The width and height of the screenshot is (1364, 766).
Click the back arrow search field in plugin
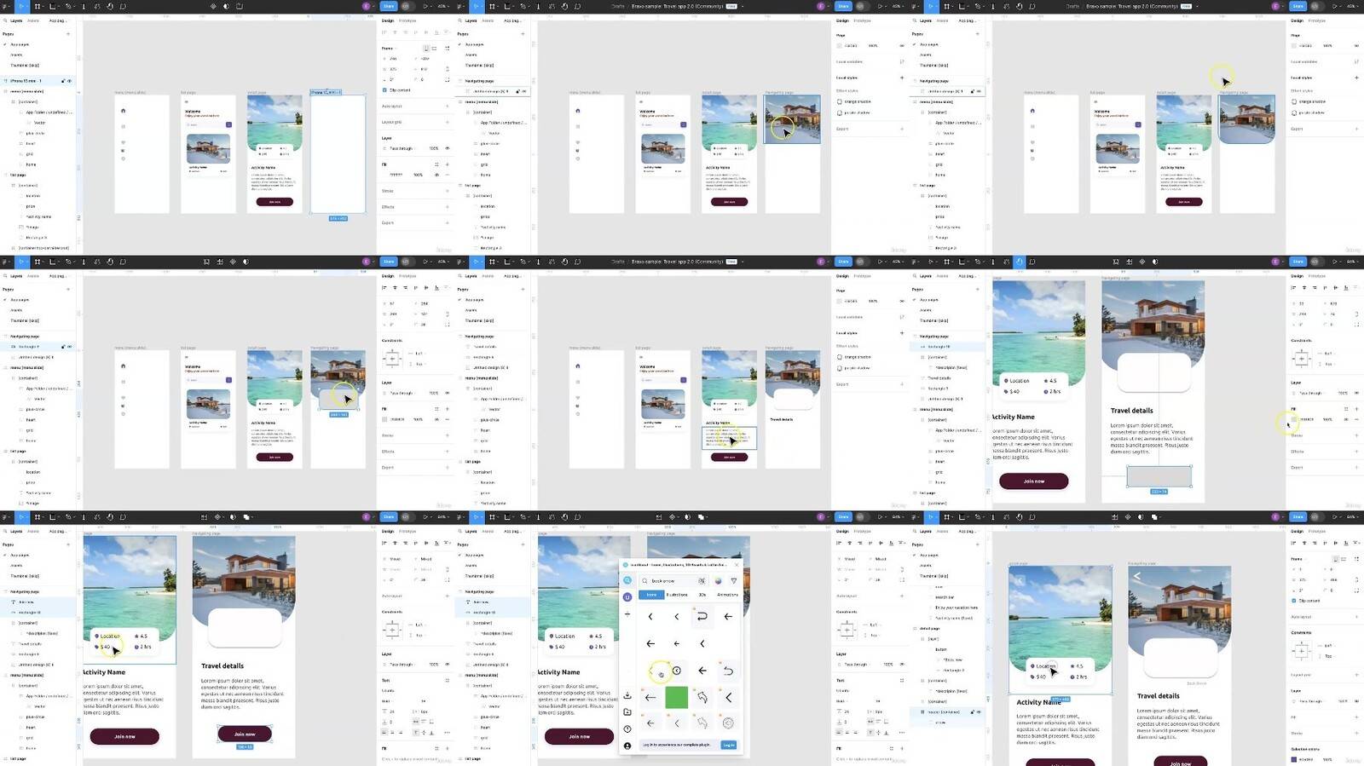(x=673, y=581)
